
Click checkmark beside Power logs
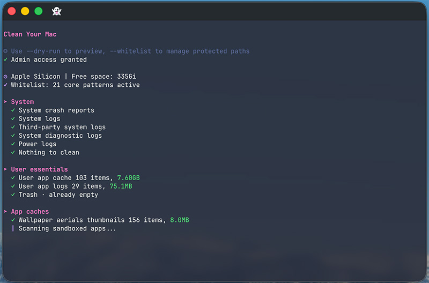click(13, 144)
